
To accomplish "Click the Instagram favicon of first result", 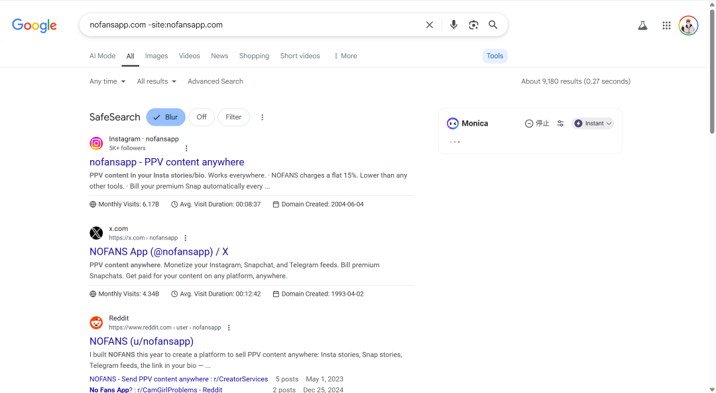I will [x=96, y=143].
